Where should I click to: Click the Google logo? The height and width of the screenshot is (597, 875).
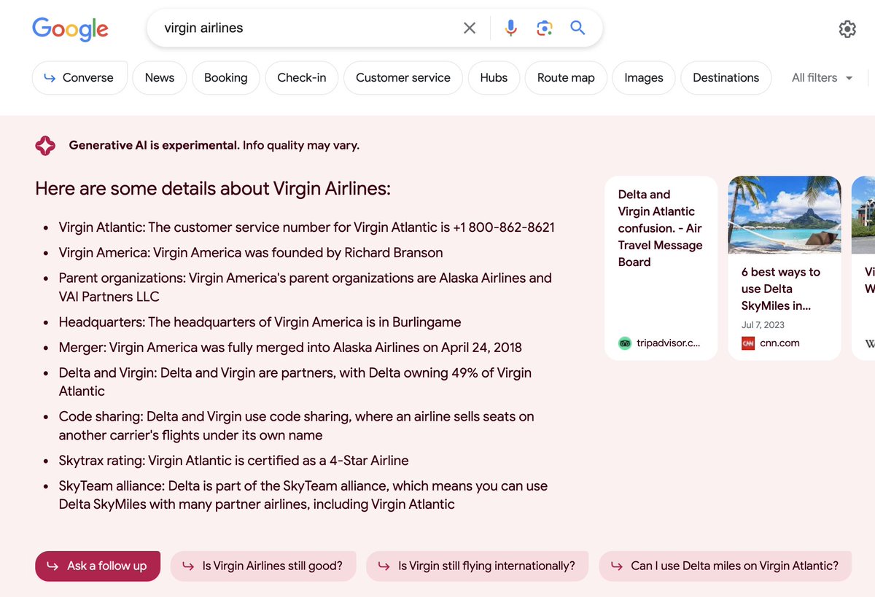pyautogui.click(x=70, y=28)
